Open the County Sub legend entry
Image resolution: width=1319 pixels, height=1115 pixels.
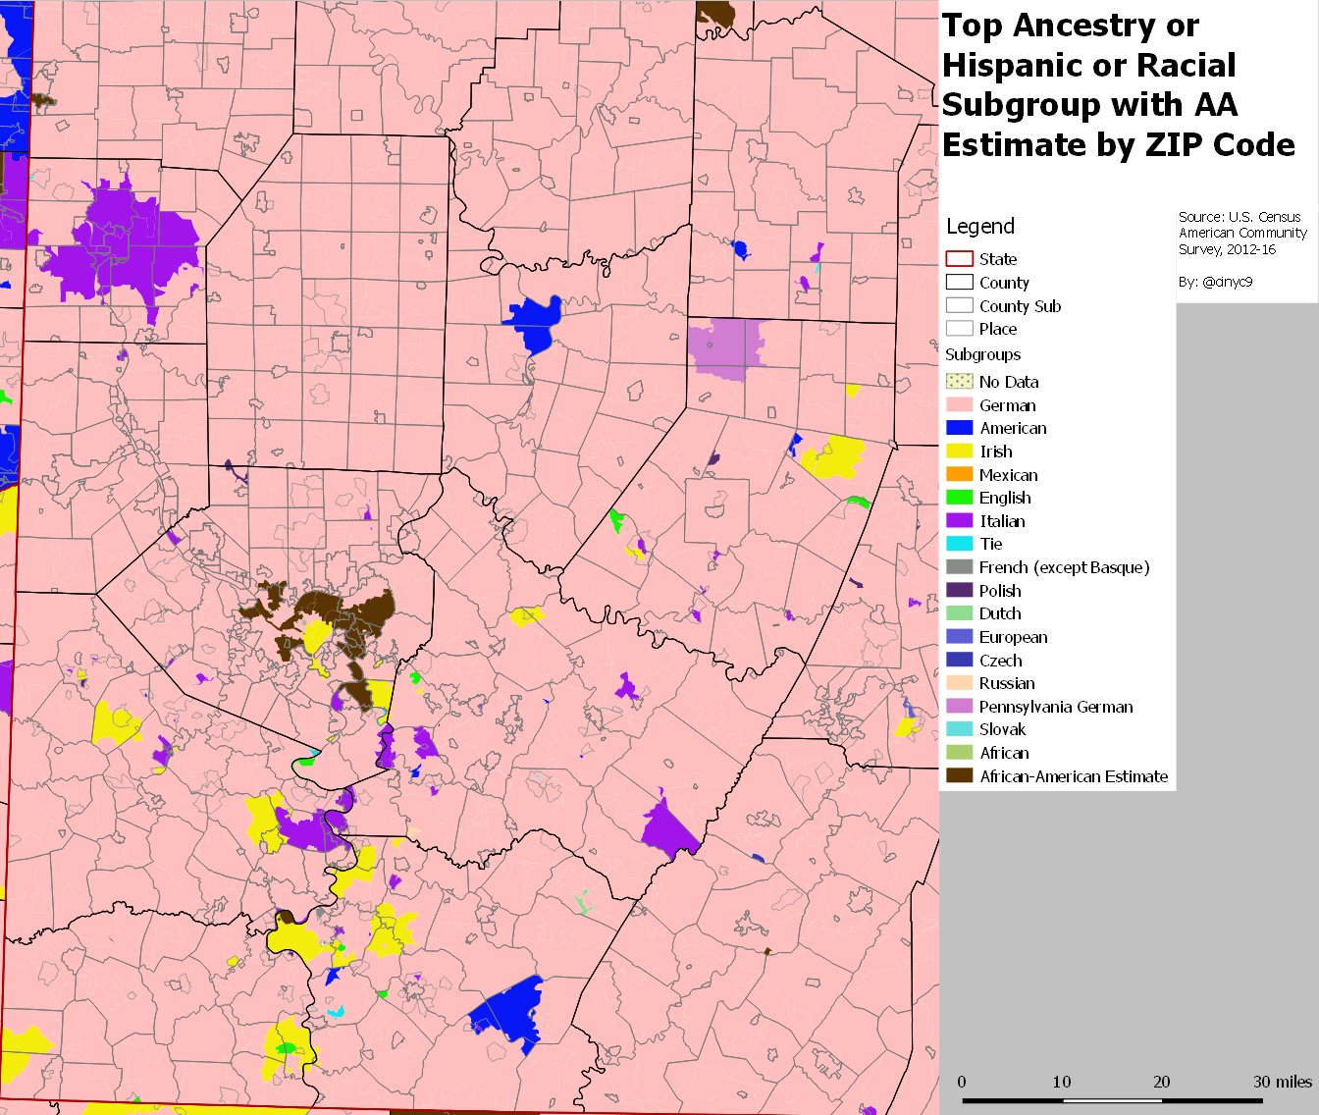point(958,305)
